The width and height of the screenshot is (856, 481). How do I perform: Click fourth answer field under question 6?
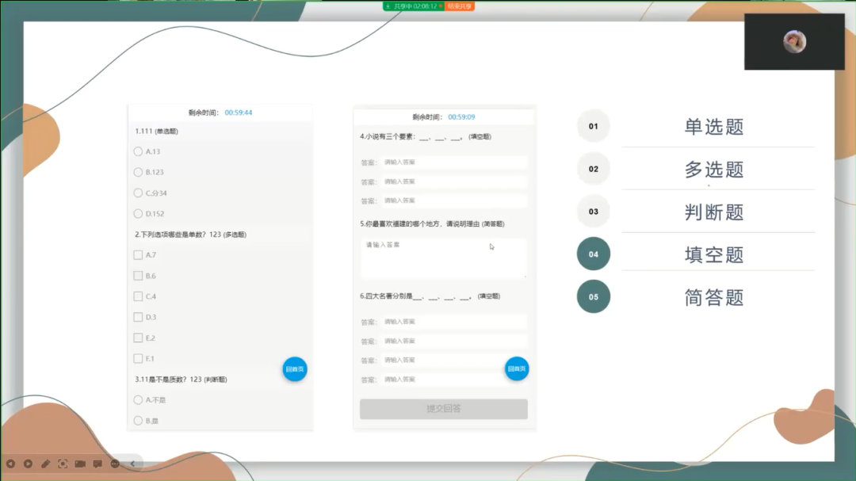[453, 379]
